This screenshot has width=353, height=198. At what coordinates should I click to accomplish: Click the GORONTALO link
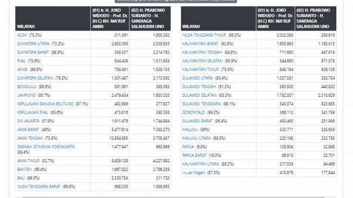(x=194, y=113)
